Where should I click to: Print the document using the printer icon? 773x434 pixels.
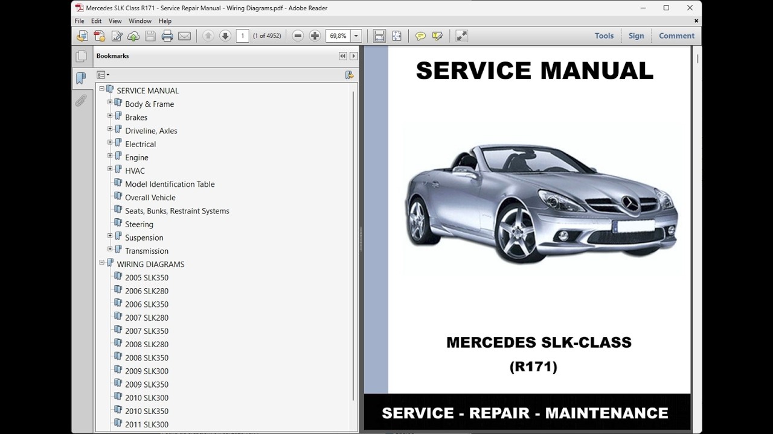[167, 36]
